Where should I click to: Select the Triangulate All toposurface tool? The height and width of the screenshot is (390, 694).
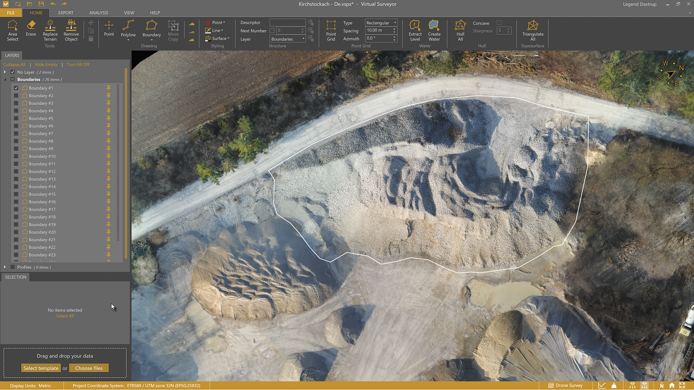[x=533, y=31]
